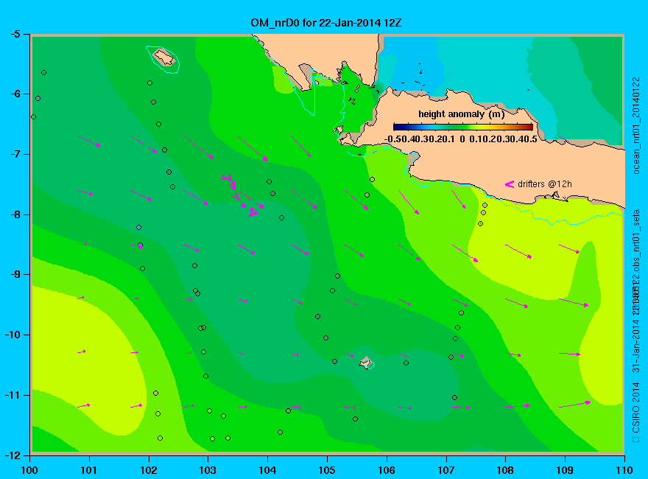This screenshot has height=479, width=648.
Task: Click the x-axis tick label 107
Action: point(446,470)
